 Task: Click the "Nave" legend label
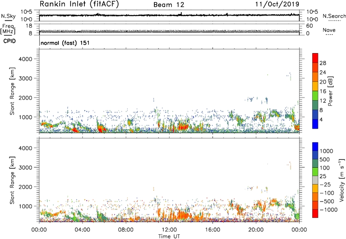(x=329, y=30)
